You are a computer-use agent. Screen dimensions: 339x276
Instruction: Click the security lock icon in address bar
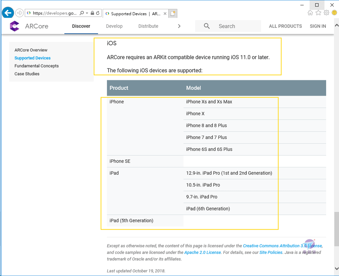point(92,13)
